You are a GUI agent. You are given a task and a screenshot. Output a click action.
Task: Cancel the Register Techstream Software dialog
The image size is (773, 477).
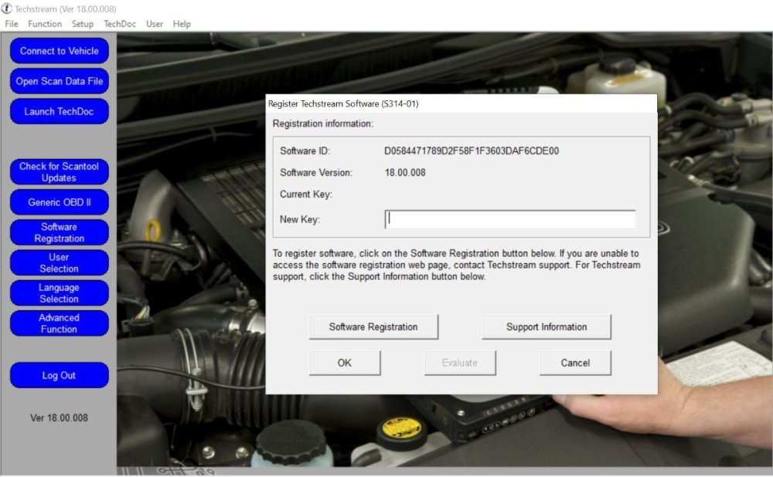coord(575,363)
